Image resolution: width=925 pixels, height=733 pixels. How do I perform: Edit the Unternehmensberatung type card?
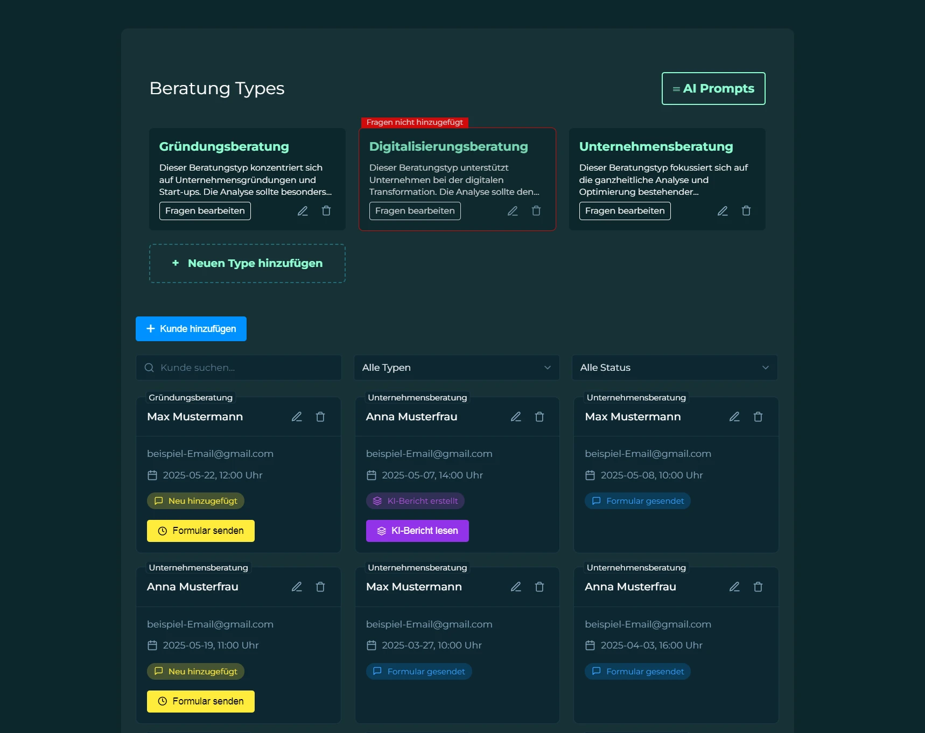(x=723, y=211)
